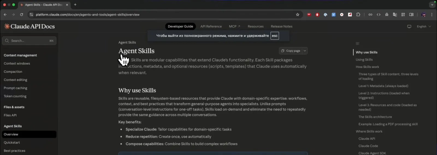Jump to Level 3: Resources and code
The image size is (437, 155).
tap(388, 107)
